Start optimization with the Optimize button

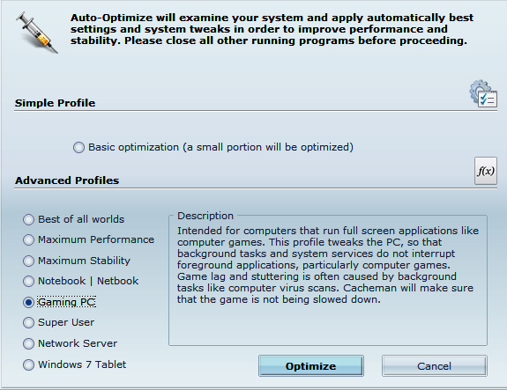(311, 366)
